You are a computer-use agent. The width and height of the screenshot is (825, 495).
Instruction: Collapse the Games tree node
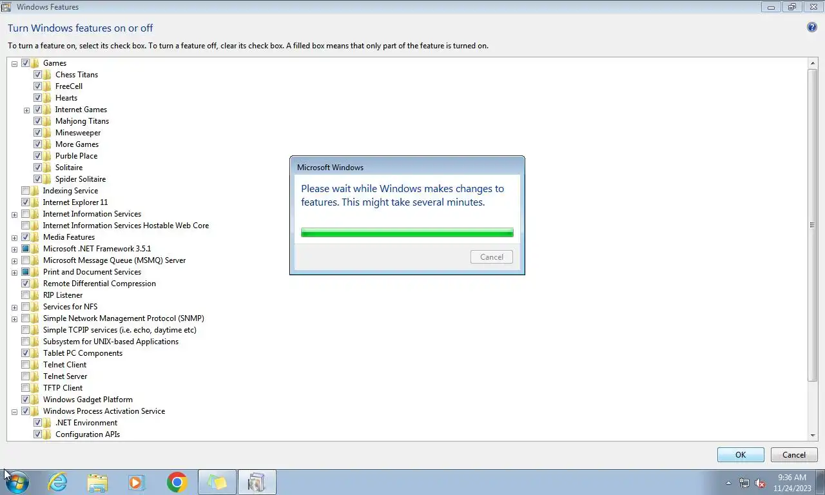[14, 64]
